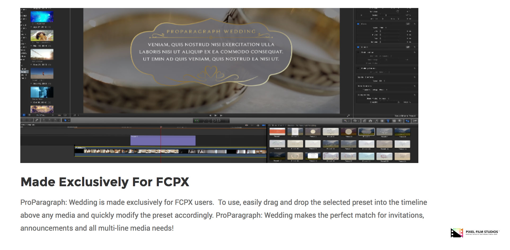Show Crop onscreen controls icon
510x250 pixels.
(408, 24)
